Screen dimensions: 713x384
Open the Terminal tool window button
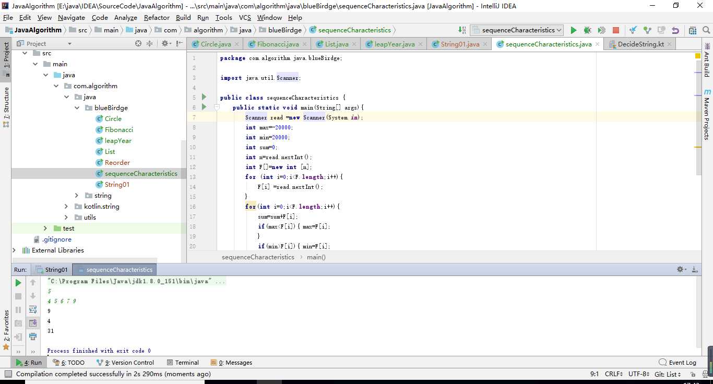[x=183, y=363]
